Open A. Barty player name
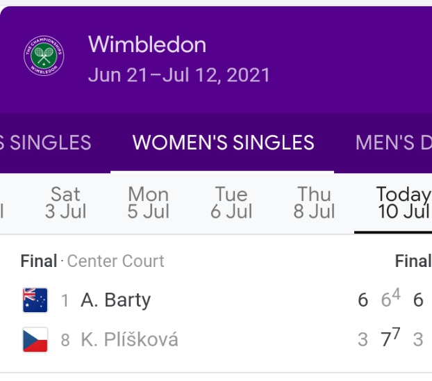The width and height of the screenshot is (432, 381). 115,300
